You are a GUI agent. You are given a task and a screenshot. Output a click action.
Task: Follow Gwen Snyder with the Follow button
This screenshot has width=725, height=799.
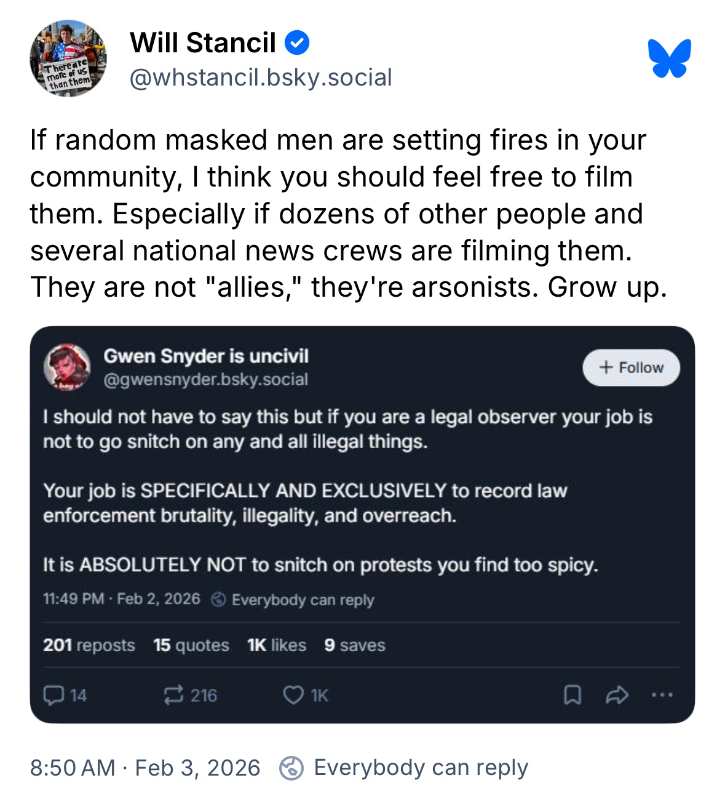pos(631,367)
